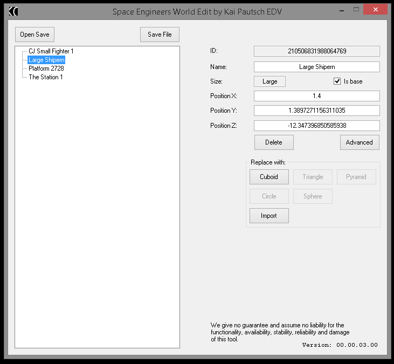Select CJ Small Fighter 1 in tree
The height and width of the screenshot is (364, 394).
point(51,51)
